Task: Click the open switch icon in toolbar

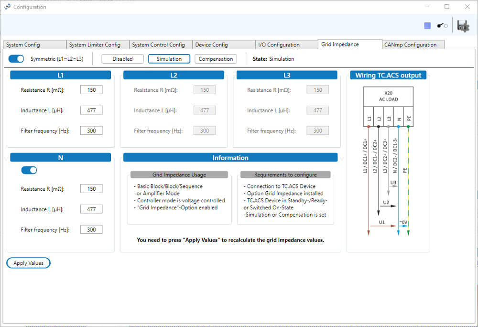Action: click(442, 26)
